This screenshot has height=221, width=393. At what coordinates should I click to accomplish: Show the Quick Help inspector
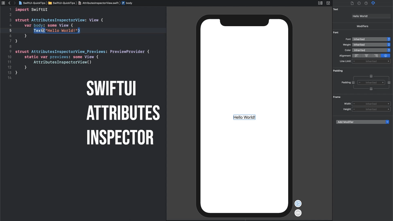366,3
